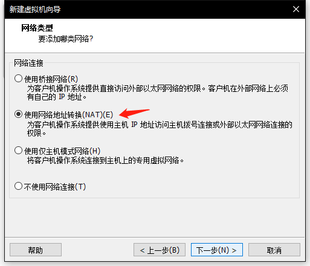Click the 使用网络地址转换(NAT)(E) label text
Image resolution: width=310 pixels, height=266 pixels.
coord(69,115)
